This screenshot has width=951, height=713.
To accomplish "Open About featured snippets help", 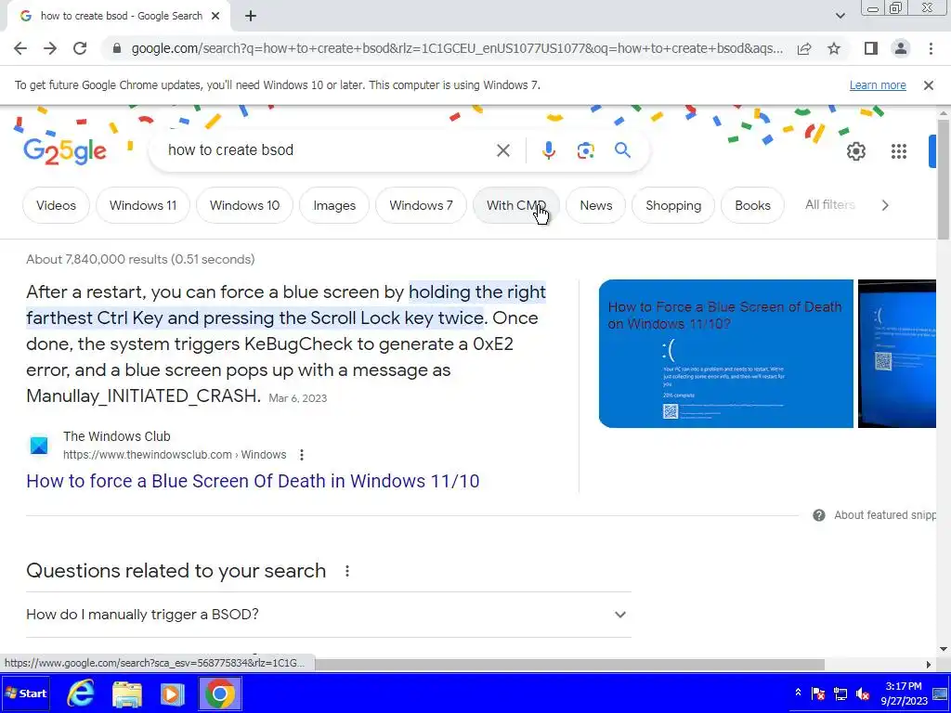I will coord(875,515).
